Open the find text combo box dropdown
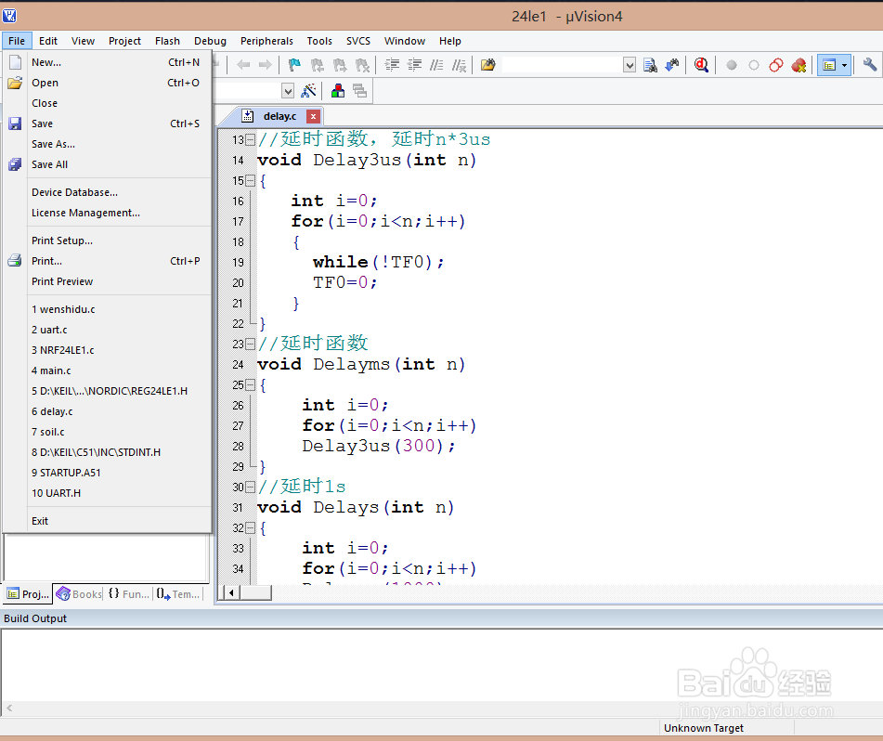883x741 pixels. tap(630, 65)
